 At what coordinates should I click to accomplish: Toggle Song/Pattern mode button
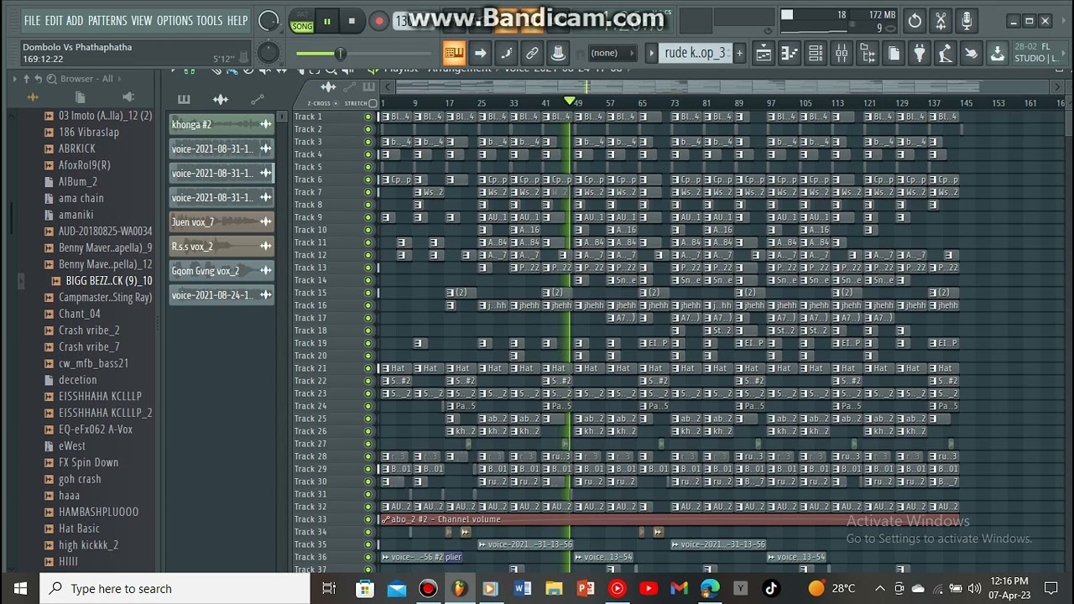pos(302,22)
